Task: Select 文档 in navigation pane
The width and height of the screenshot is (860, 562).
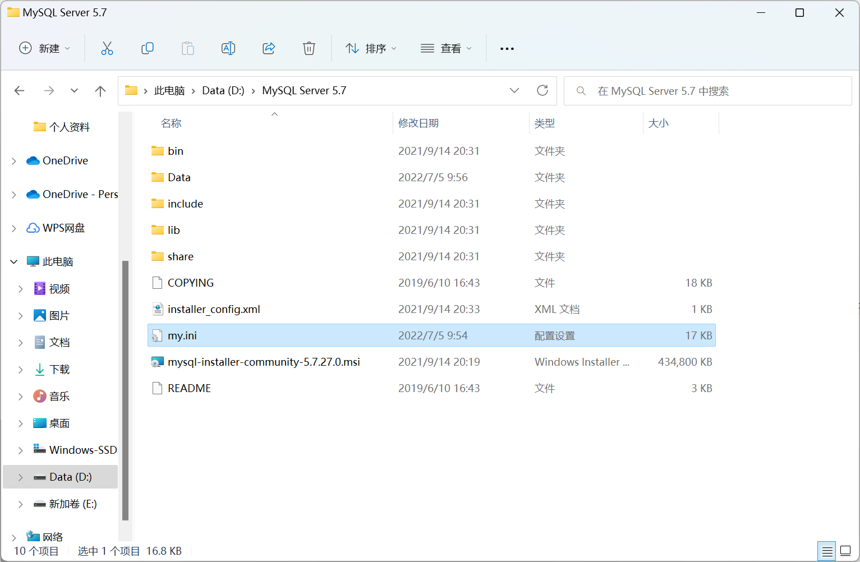Action: [52, 342]
